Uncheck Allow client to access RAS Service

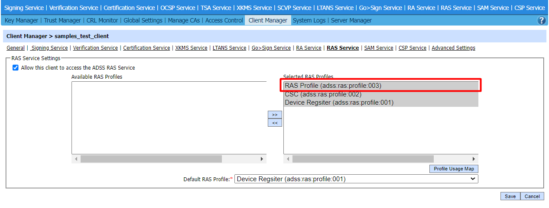click(16, 68)
